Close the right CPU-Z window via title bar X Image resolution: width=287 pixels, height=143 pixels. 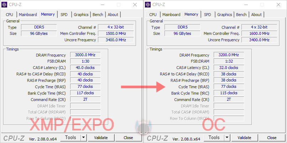pos(278,5)
